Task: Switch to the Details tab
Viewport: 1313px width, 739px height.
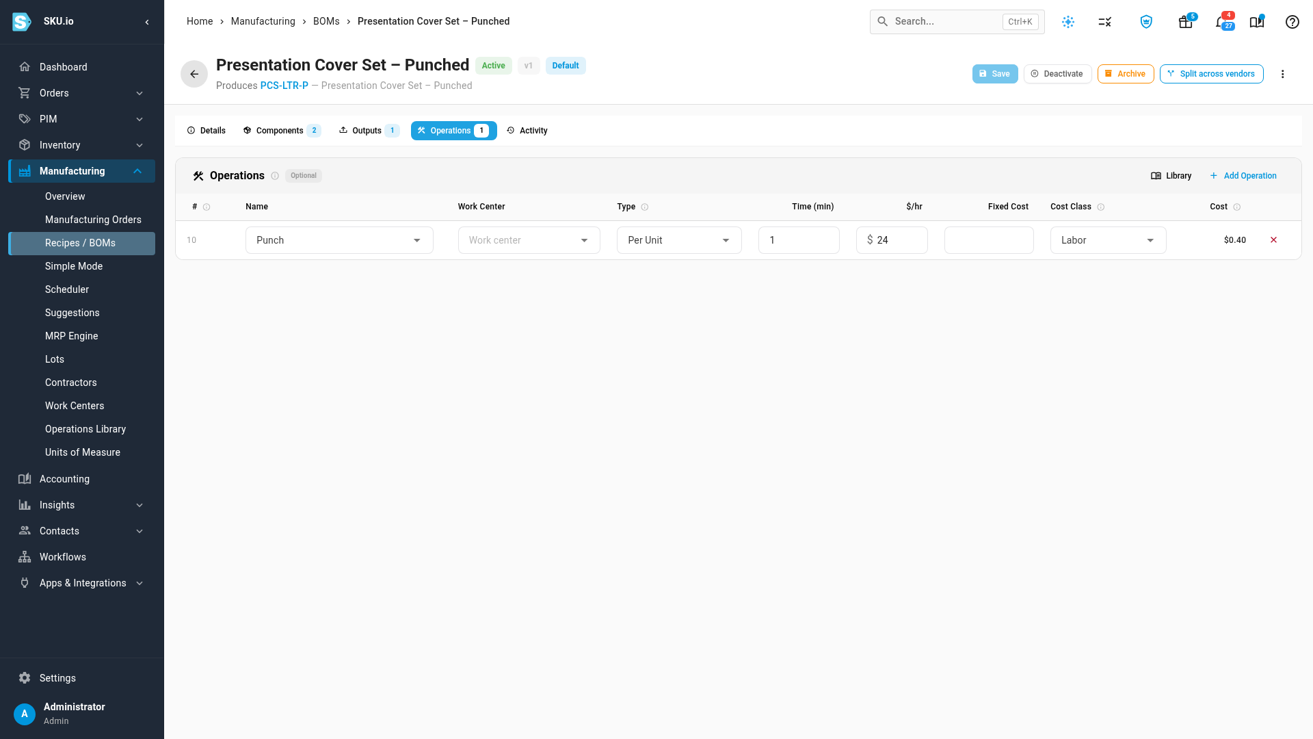Action: (x=207, y=131)
